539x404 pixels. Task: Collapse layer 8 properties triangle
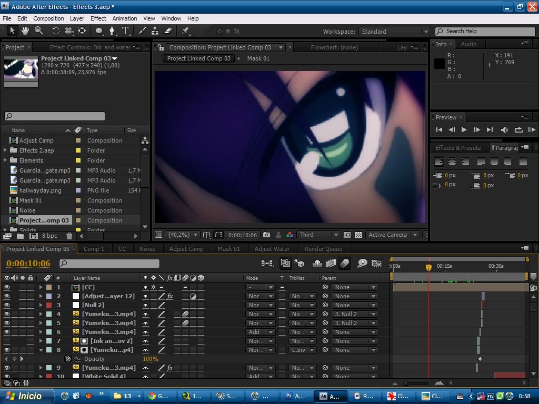coord(41,350)
